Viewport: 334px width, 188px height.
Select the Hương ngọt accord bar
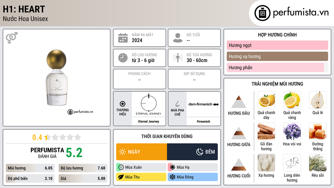(277, 45)
